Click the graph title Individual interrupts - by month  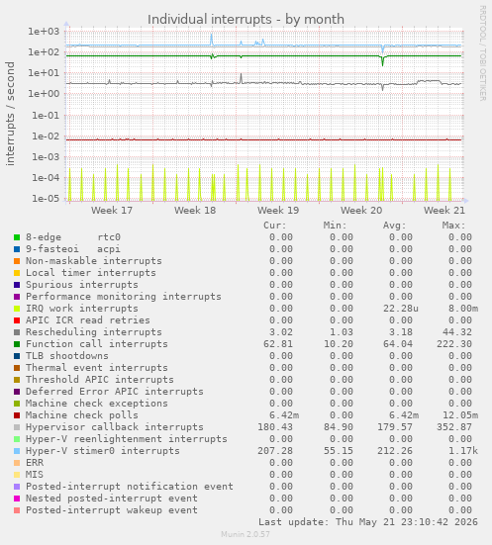246,20
